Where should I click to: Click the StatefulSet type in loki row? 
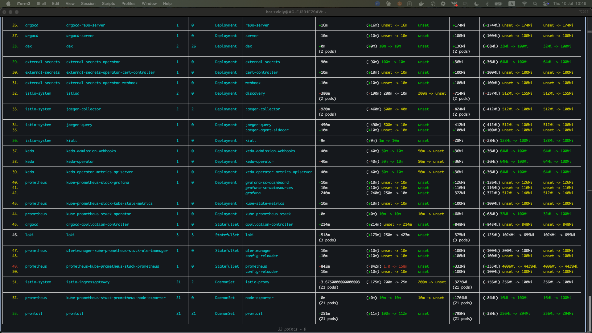227,235
